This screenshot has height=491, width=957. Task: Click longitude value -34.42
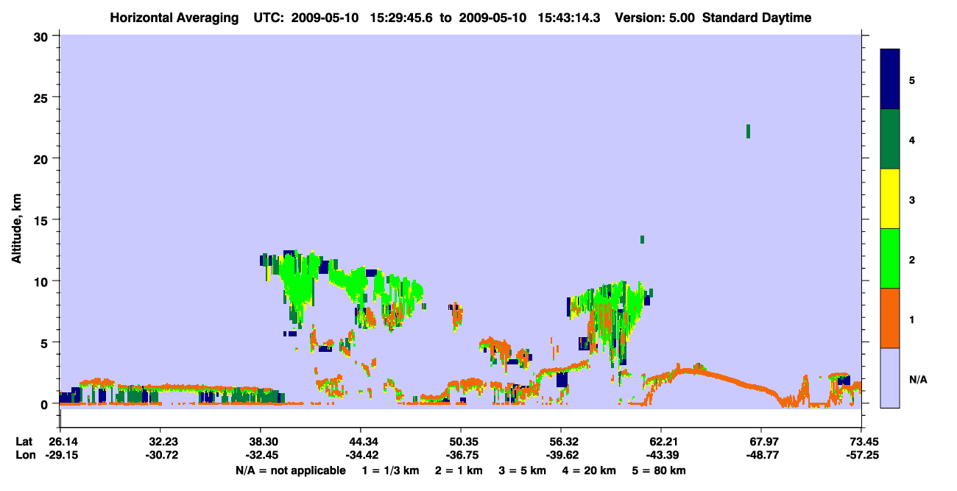(x=361, y=456)
